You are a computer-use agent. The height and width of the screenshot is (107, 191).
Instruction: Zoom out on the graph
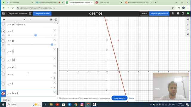[x=188, y=29]
